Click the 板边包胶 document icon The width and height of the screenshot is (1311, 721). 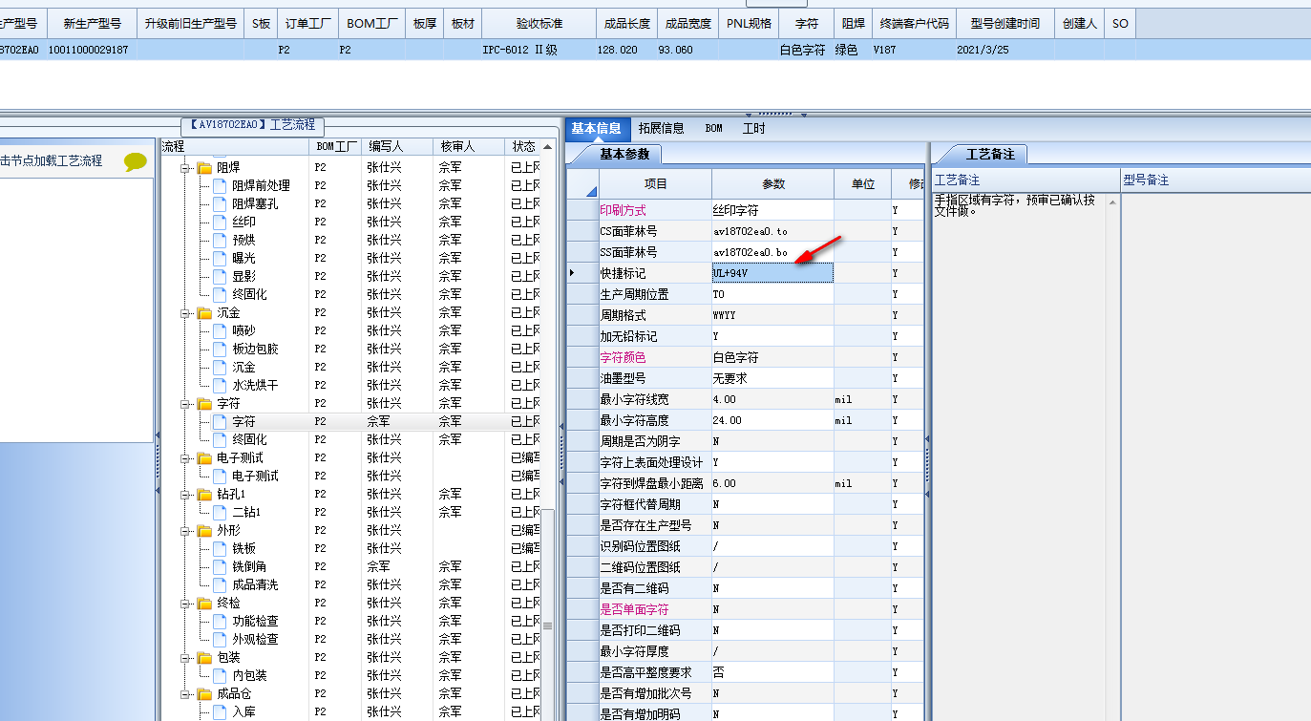221,349
